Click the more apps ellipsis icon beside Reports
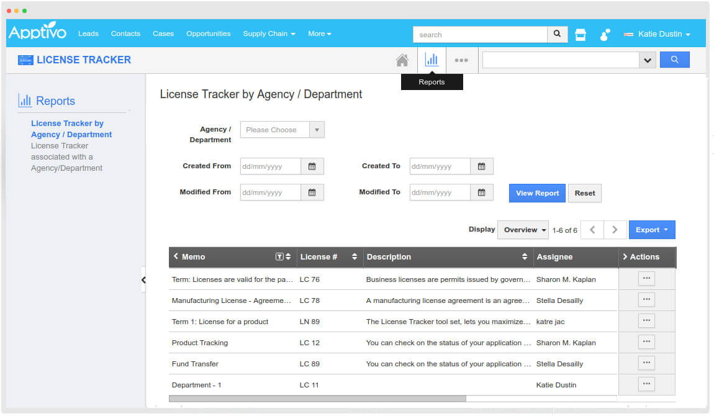 [x=461, y=60]
